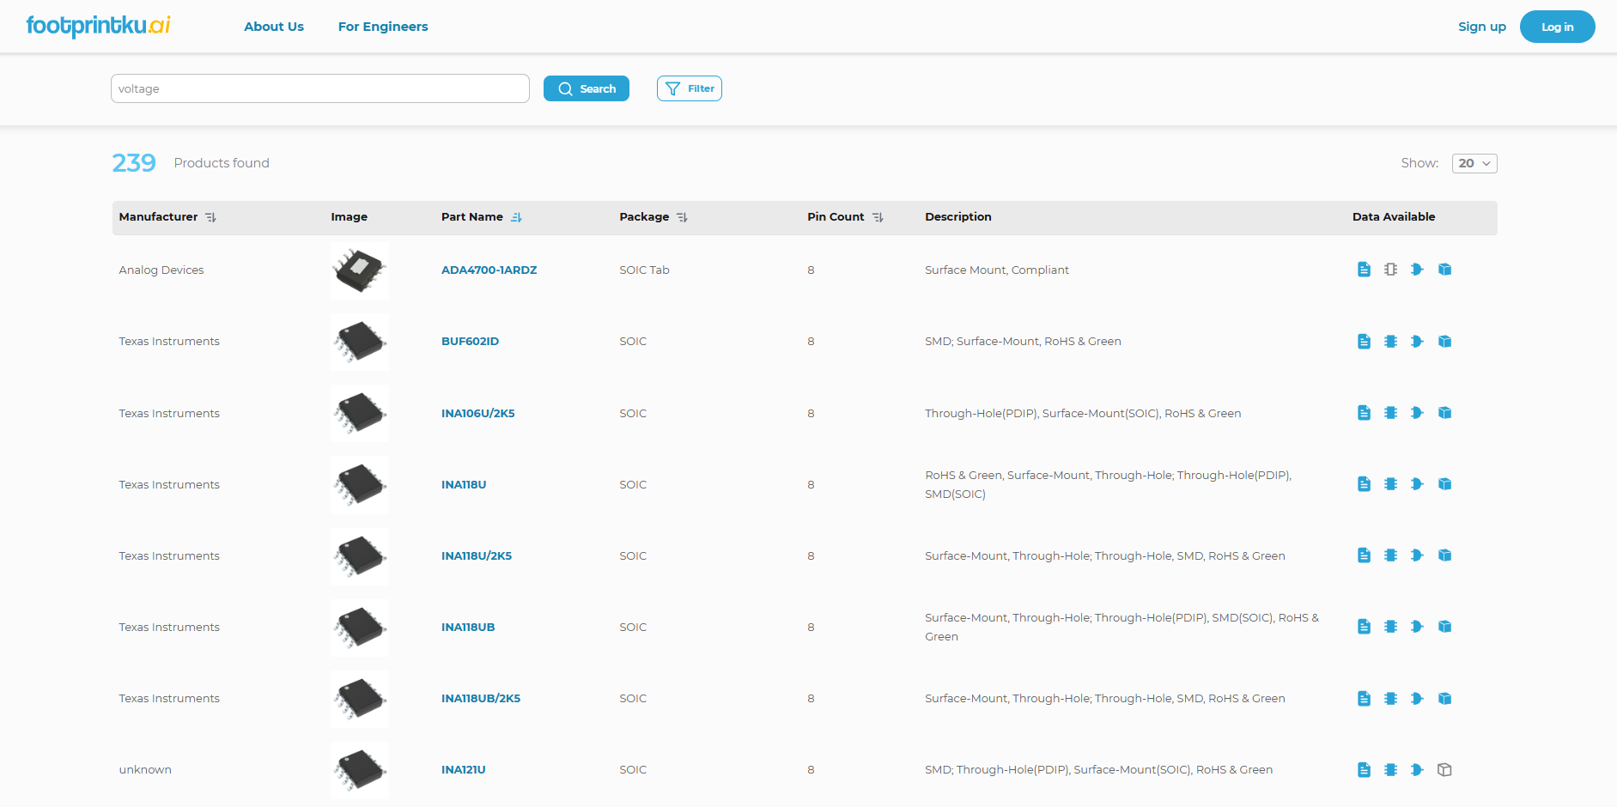This screenshot has height=807, width=1617.
Task: Click footprint chip icon for INA118UB/2K5
Action: [1390, 699]
